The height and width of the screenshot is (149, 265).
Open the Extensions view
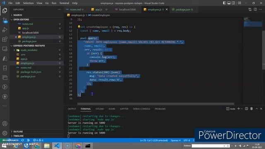tap(5, 39)
